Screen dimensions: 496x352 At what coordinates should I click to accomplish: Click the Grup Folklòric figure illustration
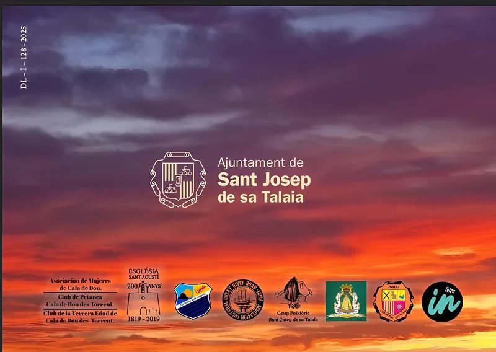(x=293, y=293)
